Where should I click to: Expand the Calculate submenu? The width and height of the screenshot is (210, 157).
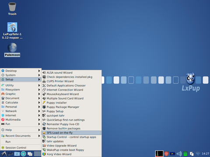pyautogui.click(x=21, y=102)
